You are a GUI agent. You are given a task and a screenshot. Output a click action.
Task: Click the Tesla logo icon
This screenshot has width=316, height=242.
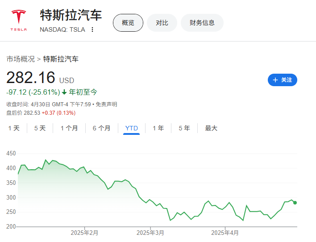coord(19,21)
